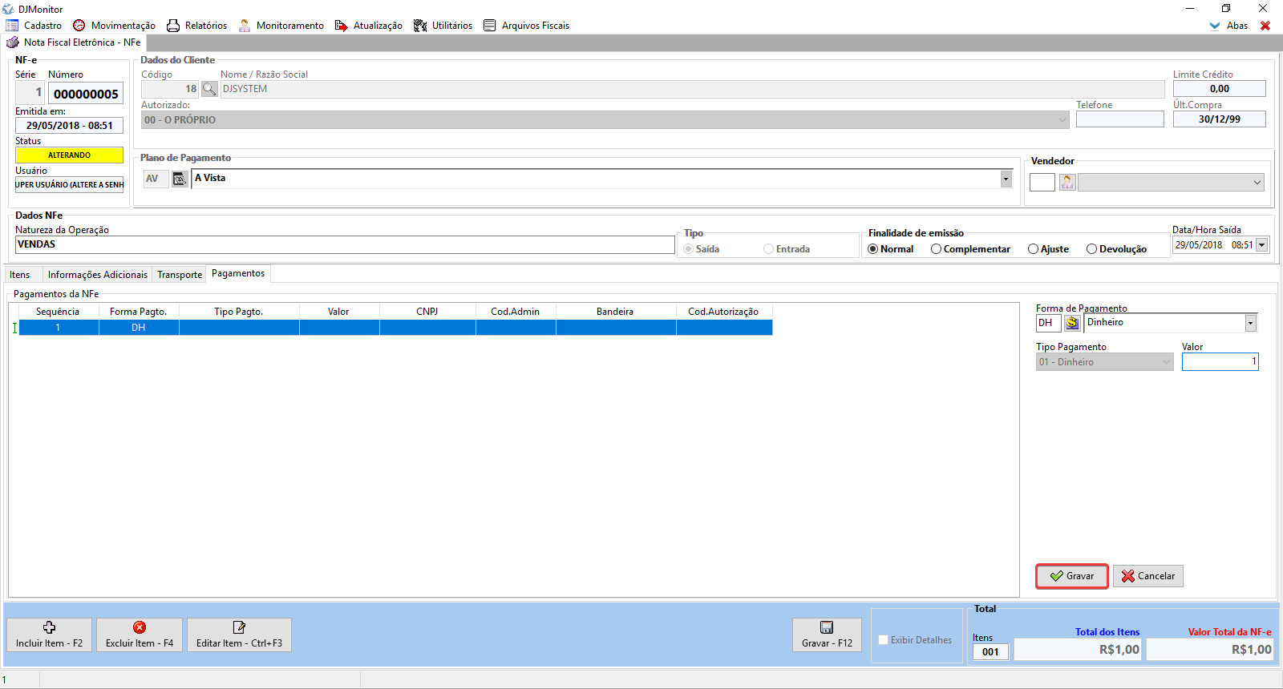Open the payment plan lookup icon
The image size is (1283, 689).
[x=180, y=179]
